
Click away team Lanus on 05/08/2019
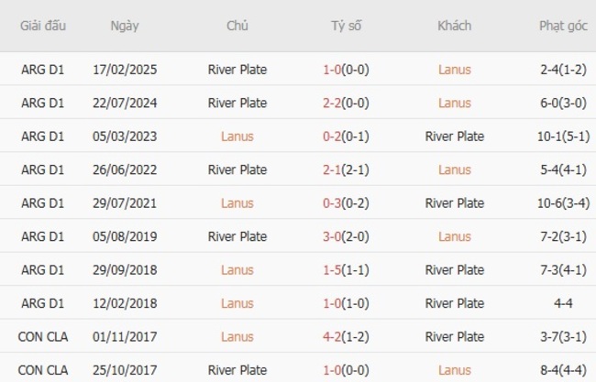454,236
